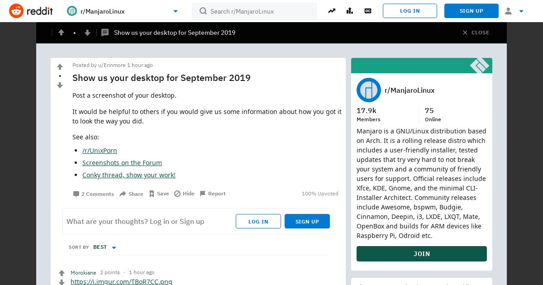
Task: Open the user account dropdown menu
Action: pos(514,11)
